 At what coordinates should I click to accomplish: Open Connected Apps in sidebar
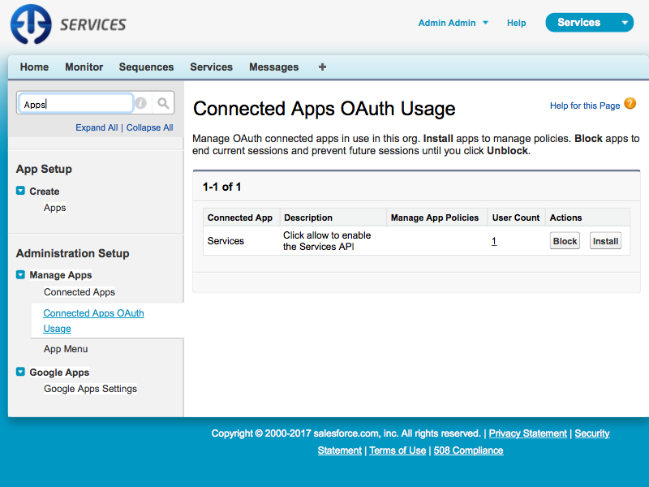coord(80,292)
